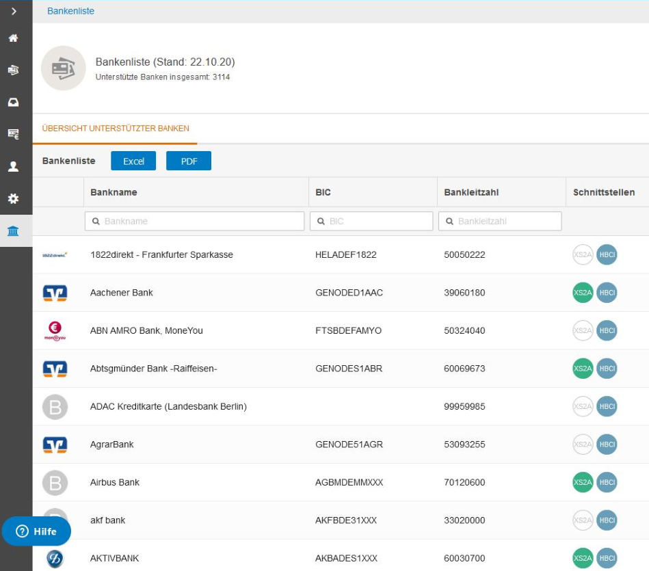Click HBCI badge for akf bank
The image size is (649, 571).
[607, 520]
